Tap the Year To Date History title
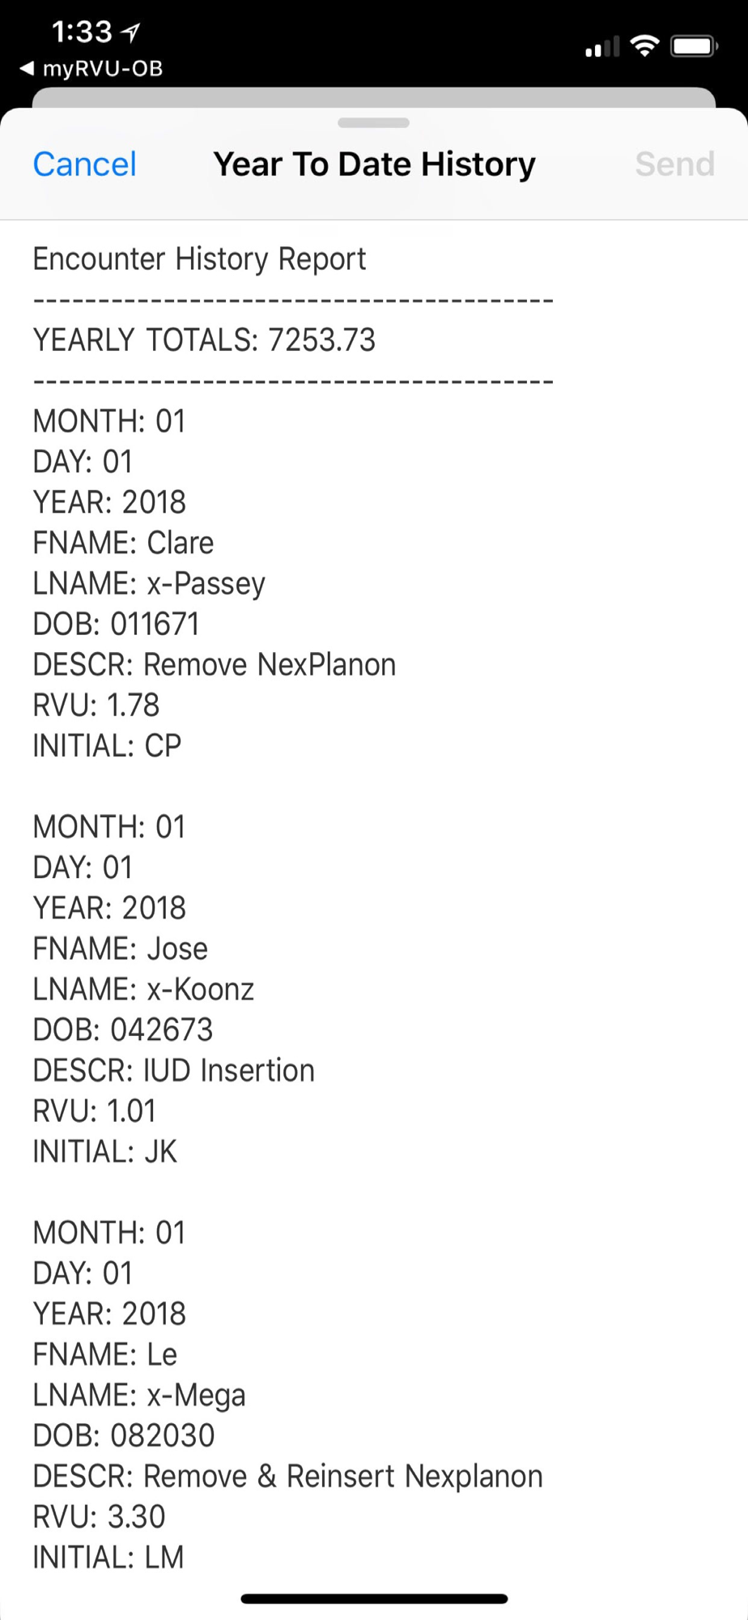748x1620 pixels. click(374, 164)
